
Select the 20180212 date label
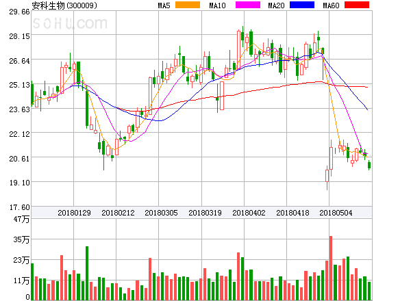coord(118,213)
